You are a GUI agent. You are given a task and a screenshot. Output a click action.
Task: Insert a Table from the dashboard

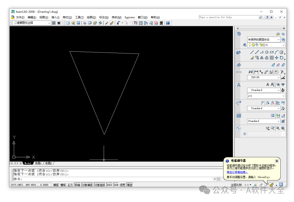click(x=272, y=116)
